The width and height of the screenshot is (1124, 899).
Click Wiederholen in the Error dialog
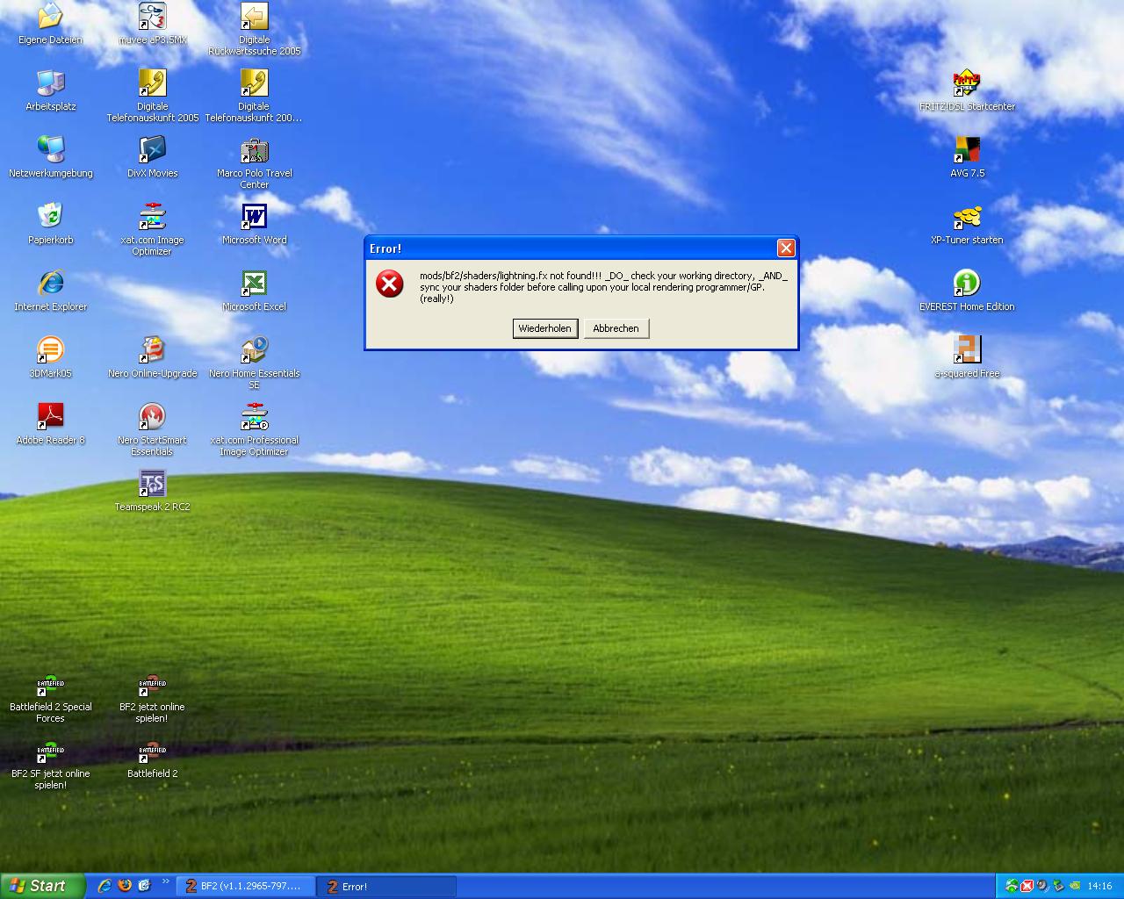[544, 328]
